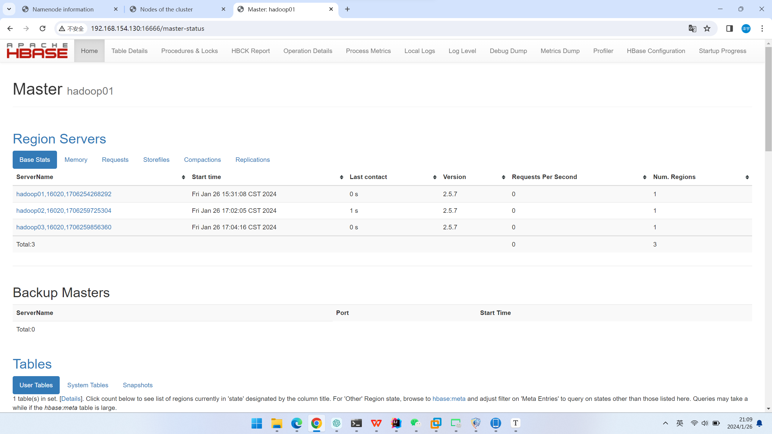Open a new browser tab
The height and width of the screenshot is (434, 772).
tap(347, 9)
